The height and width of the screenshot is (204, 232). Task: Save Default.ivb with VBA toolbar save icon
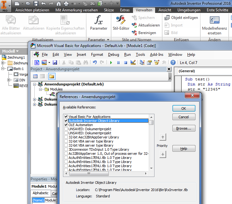55,62
